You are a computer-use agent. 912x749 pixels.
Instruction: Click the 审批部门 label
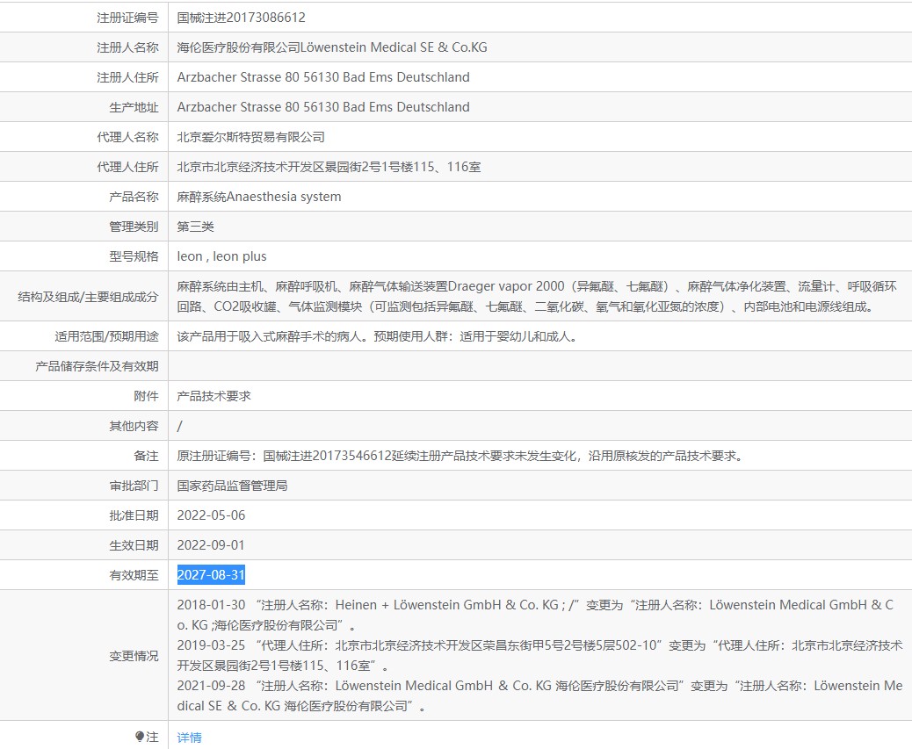(134, 486)
